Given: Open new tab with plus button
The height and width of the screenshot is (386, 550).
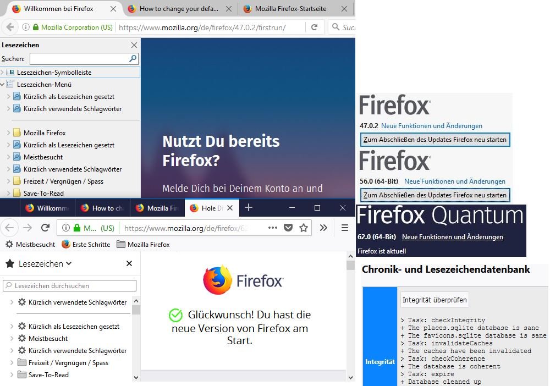Looking at the screenshot, I should pos(249,207).
